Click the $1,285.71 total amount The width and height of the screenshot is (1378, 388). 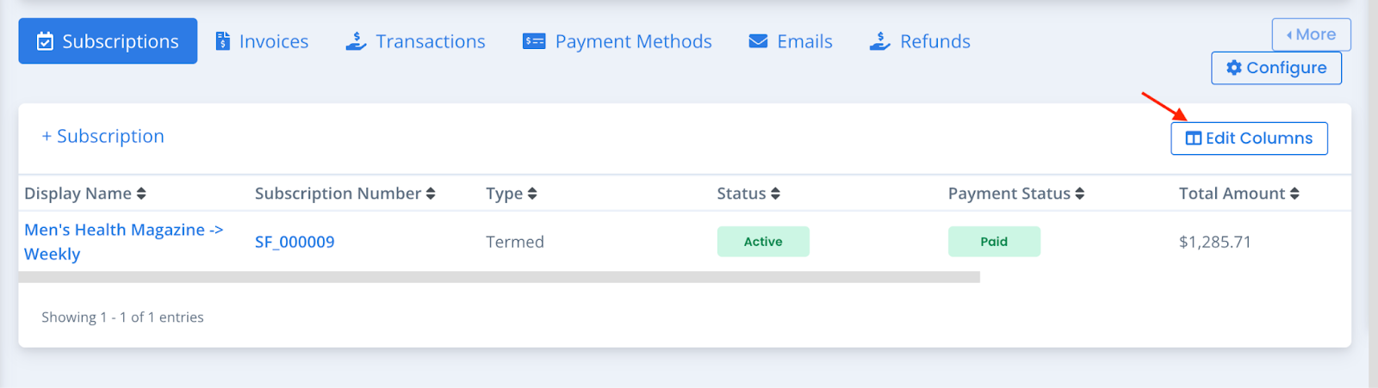[1215, 243]
